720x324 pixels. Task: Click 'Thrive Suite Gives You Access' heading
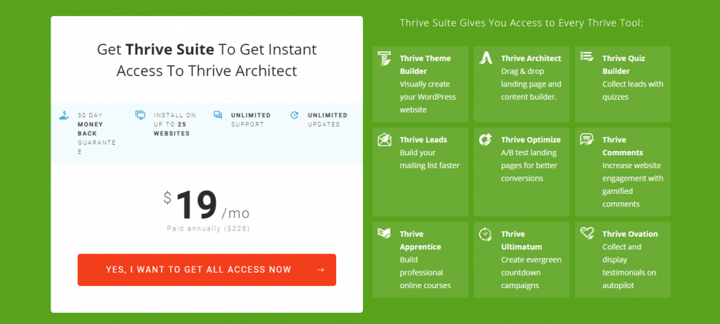coord(521,23)
